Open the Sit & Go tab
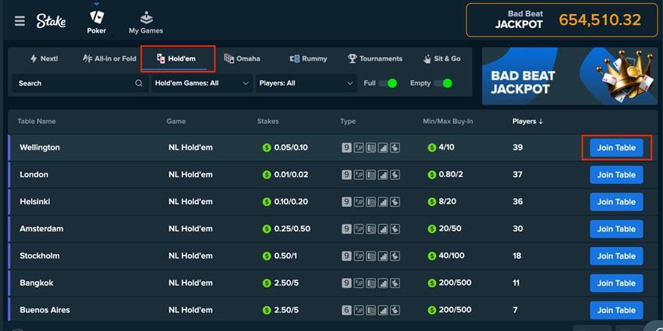Screen dimensions: 663x331 441,58
